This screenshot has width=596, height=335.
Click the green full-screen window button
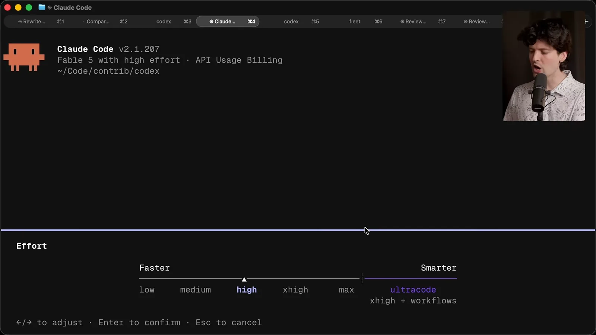pos(29,7)
